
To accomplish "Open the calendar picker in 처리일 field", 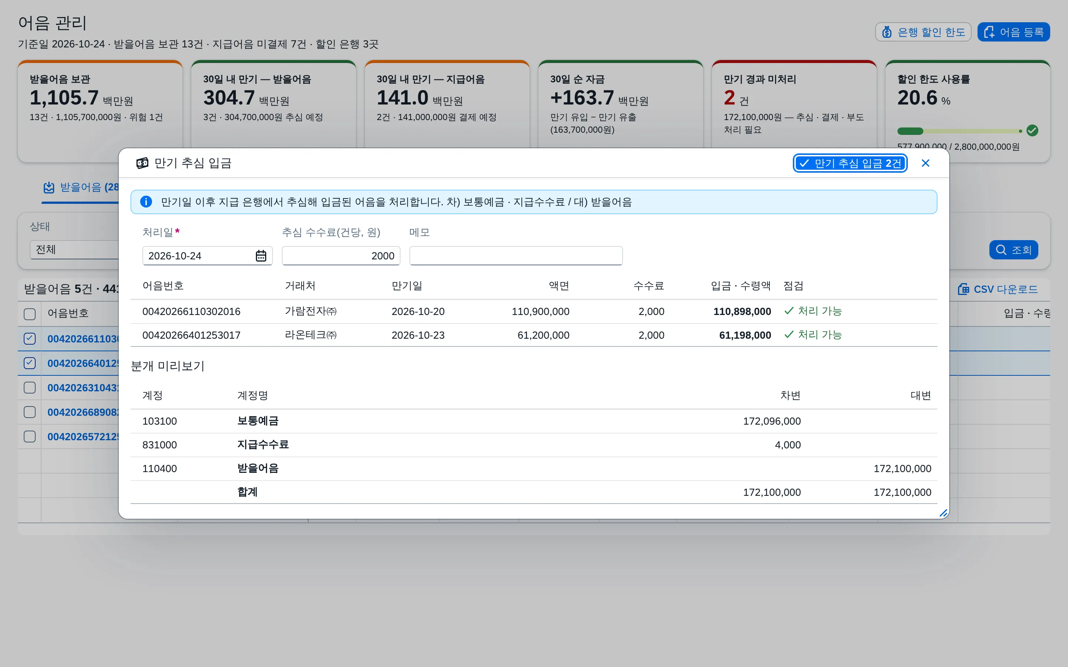I will coord(261,256).
